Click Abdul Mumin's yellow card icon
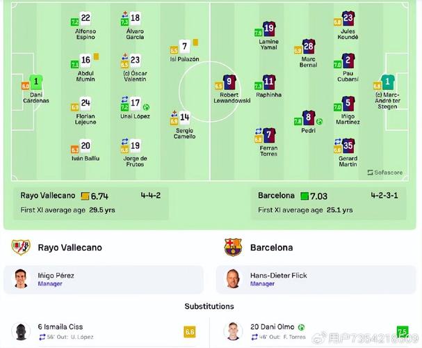 (x=96, y=56)
